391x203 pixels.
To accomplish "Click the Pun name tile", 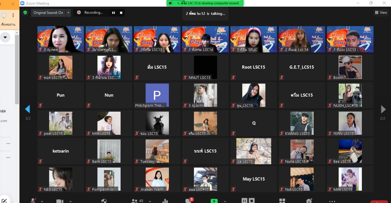I will [61, 95].
